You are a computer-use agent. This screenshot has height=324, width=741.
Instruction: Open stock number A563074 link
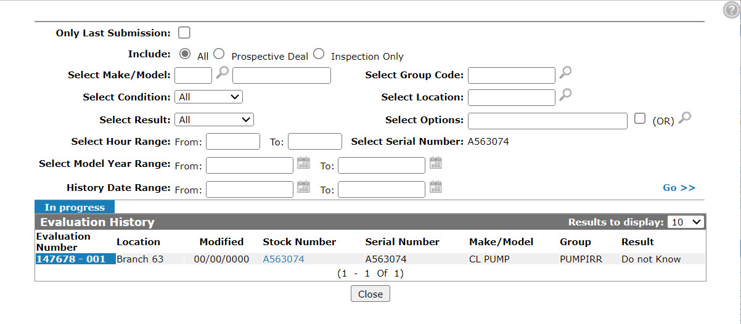pyautogui.click(x=284, y=259)
